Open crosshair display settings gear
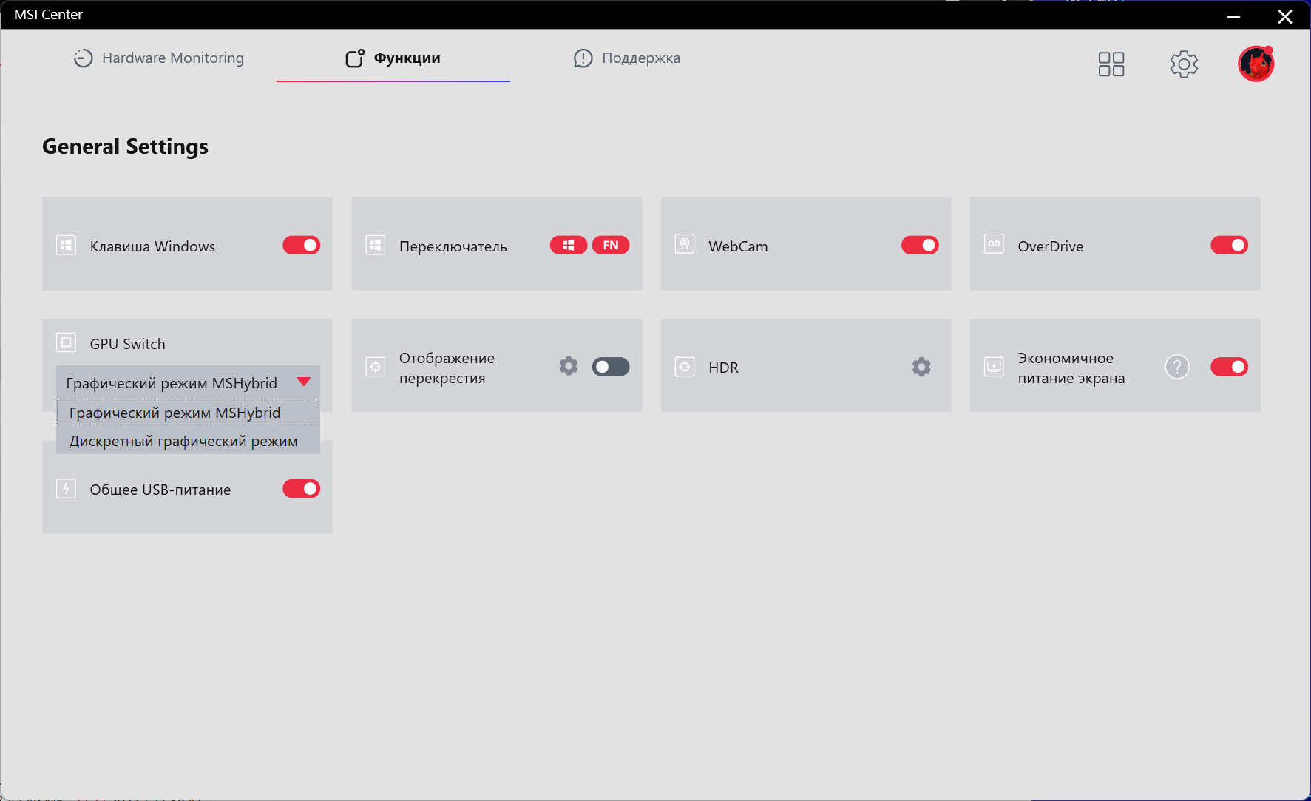Screen dimensions: 1311x801 point(569,366)
